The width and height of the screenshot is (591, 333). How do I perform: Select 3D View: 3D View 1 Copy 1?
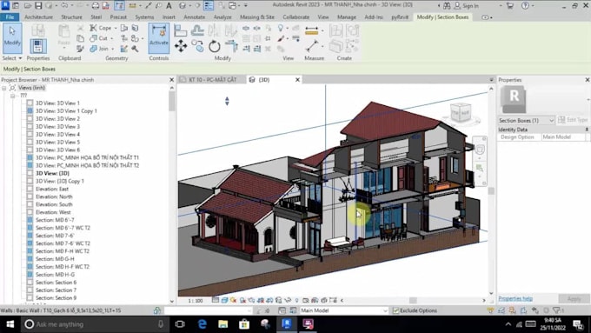click(66, 111)
